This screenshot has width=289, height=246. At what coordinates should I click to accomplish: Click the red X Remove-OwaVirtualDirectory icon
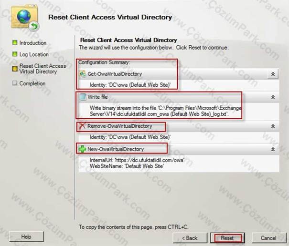click(x=82, y=126)
